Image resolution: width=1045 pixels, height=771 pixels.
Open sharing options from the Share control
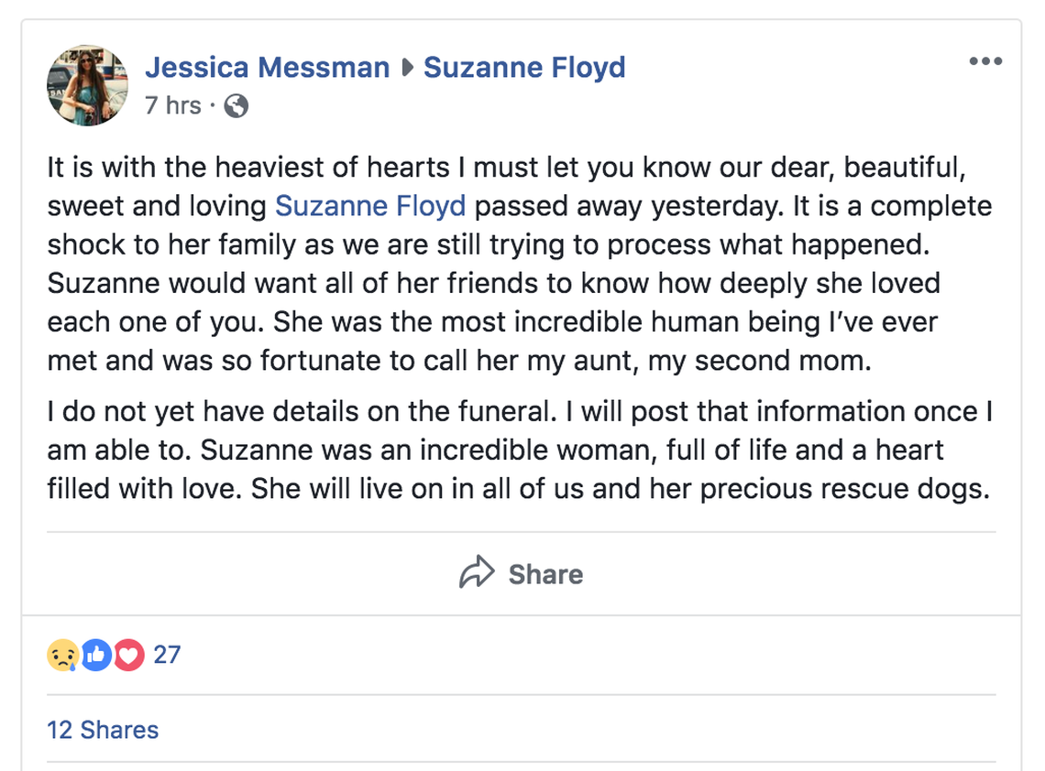coord(519,574)
